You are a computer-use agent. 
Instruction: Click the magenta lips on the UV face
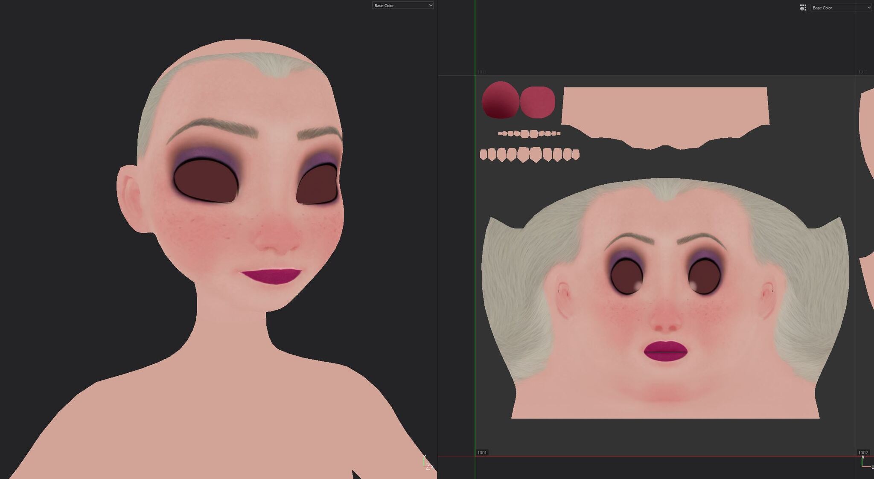click(665, 351)
